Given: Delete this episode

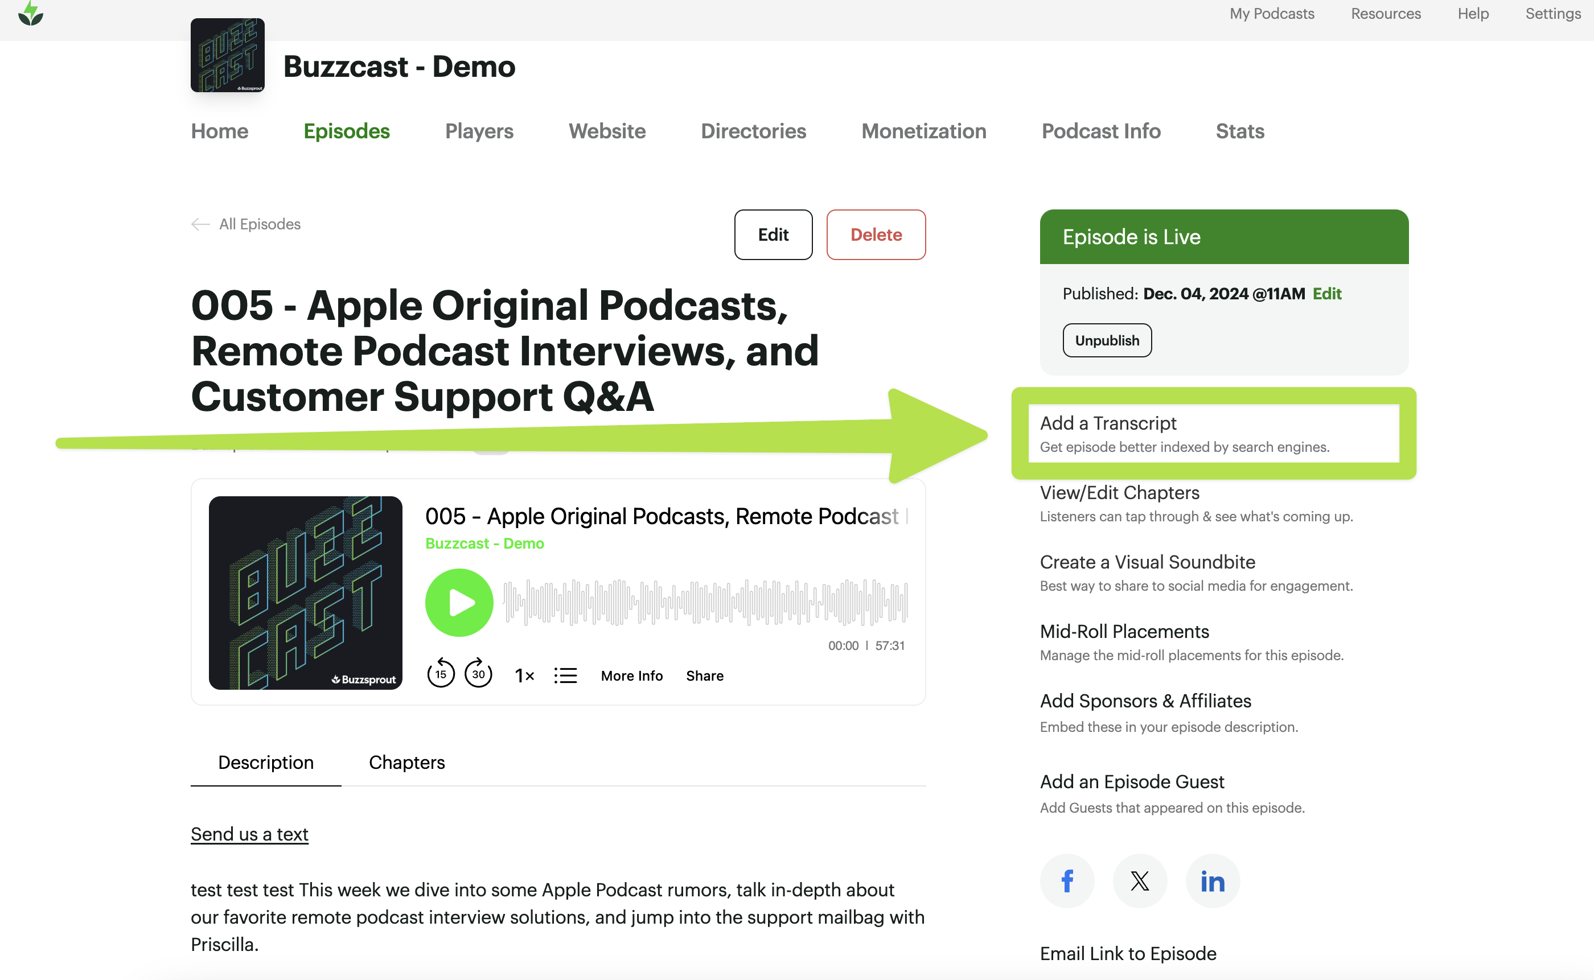Looking at the screenshot, I should point(876,234).
